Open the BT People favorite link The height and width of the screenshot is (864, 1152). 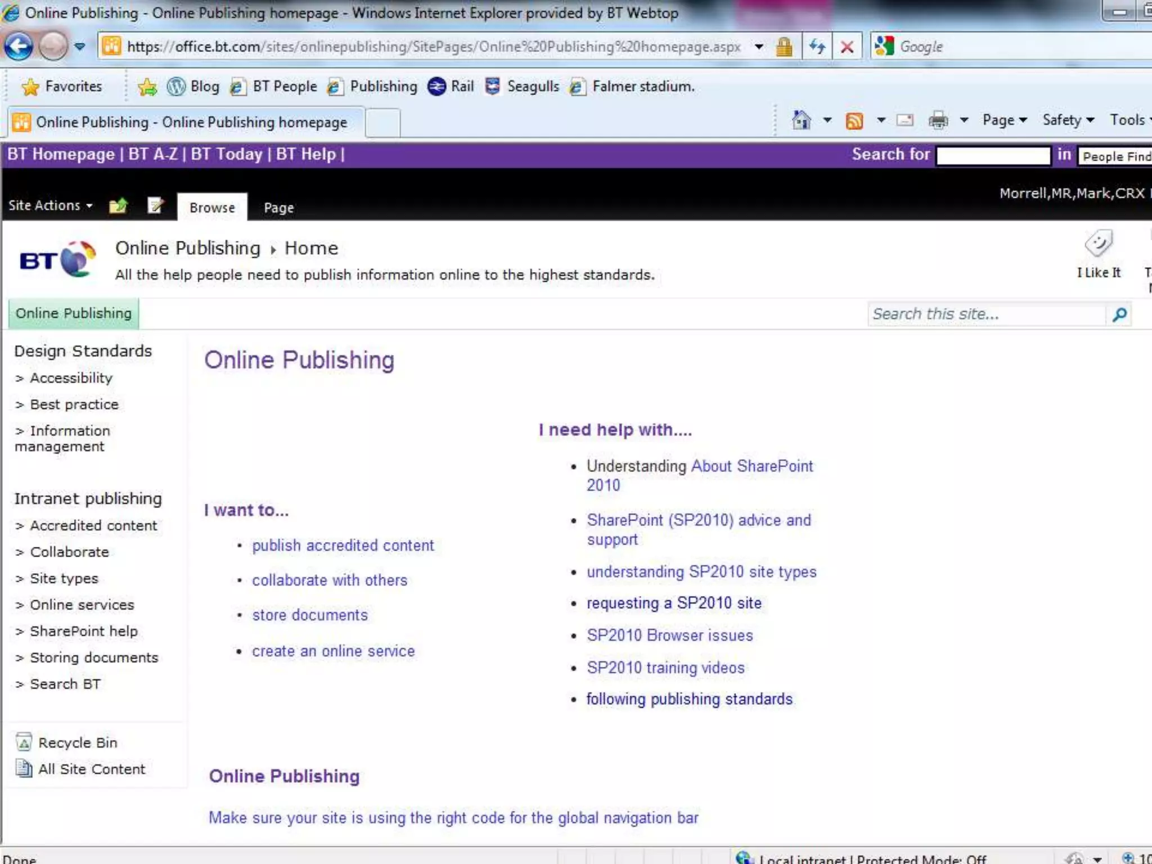point(274,87)
